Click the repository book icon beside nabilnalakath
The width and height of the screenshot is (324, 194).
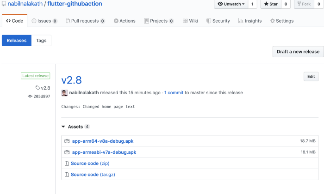point(4,4)
